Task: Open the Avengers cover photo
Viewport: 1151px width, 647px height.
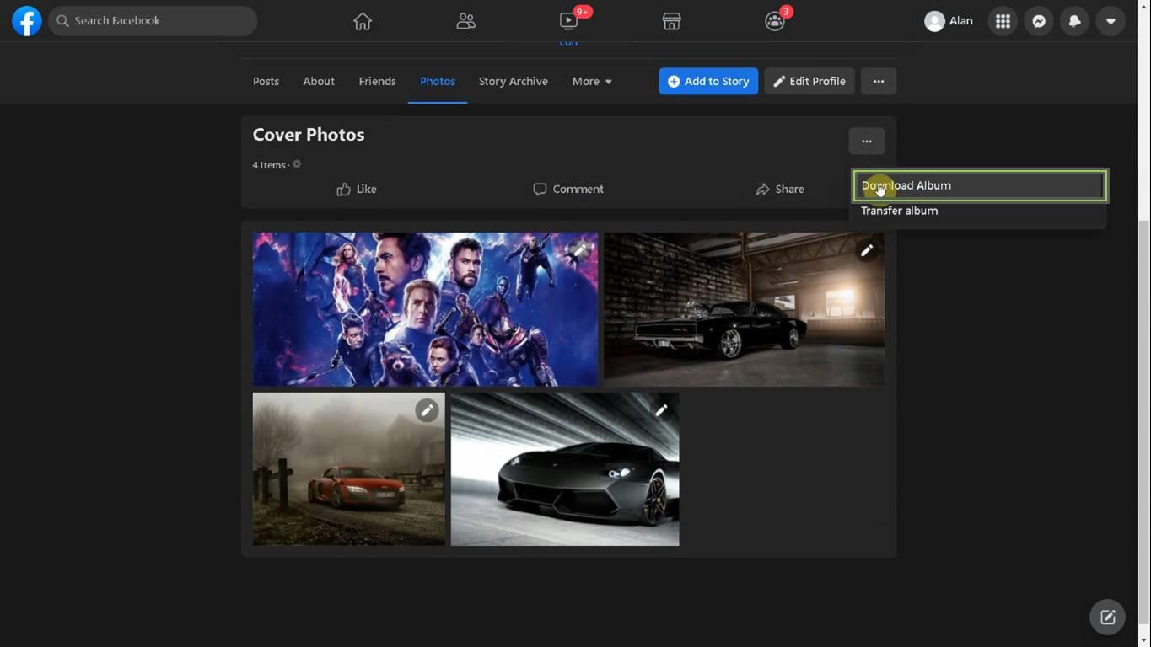Action: click(425, 309)
